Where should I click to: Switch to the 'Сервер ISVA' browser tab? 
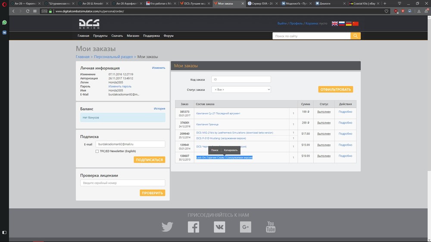[x=262, y=3]
